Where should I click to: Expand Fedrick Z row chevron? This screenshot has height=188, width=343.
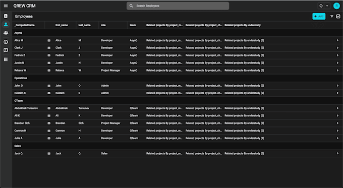pos(337,55)
